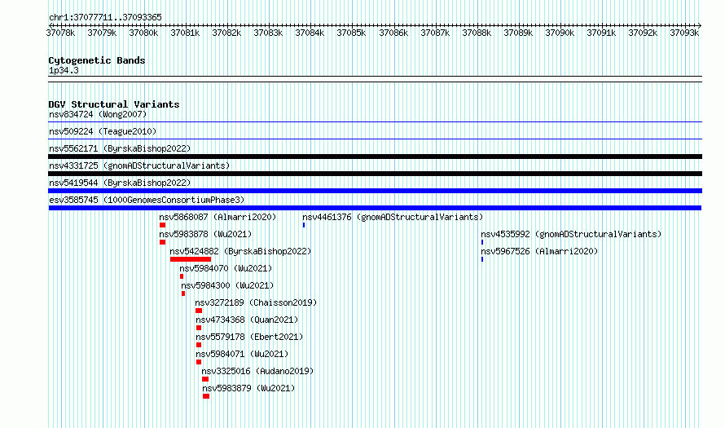The width and height of the screenshot is (725, 428).
Task: Click the thin blue line under nsv834724
Action: [x=375, y=122]
